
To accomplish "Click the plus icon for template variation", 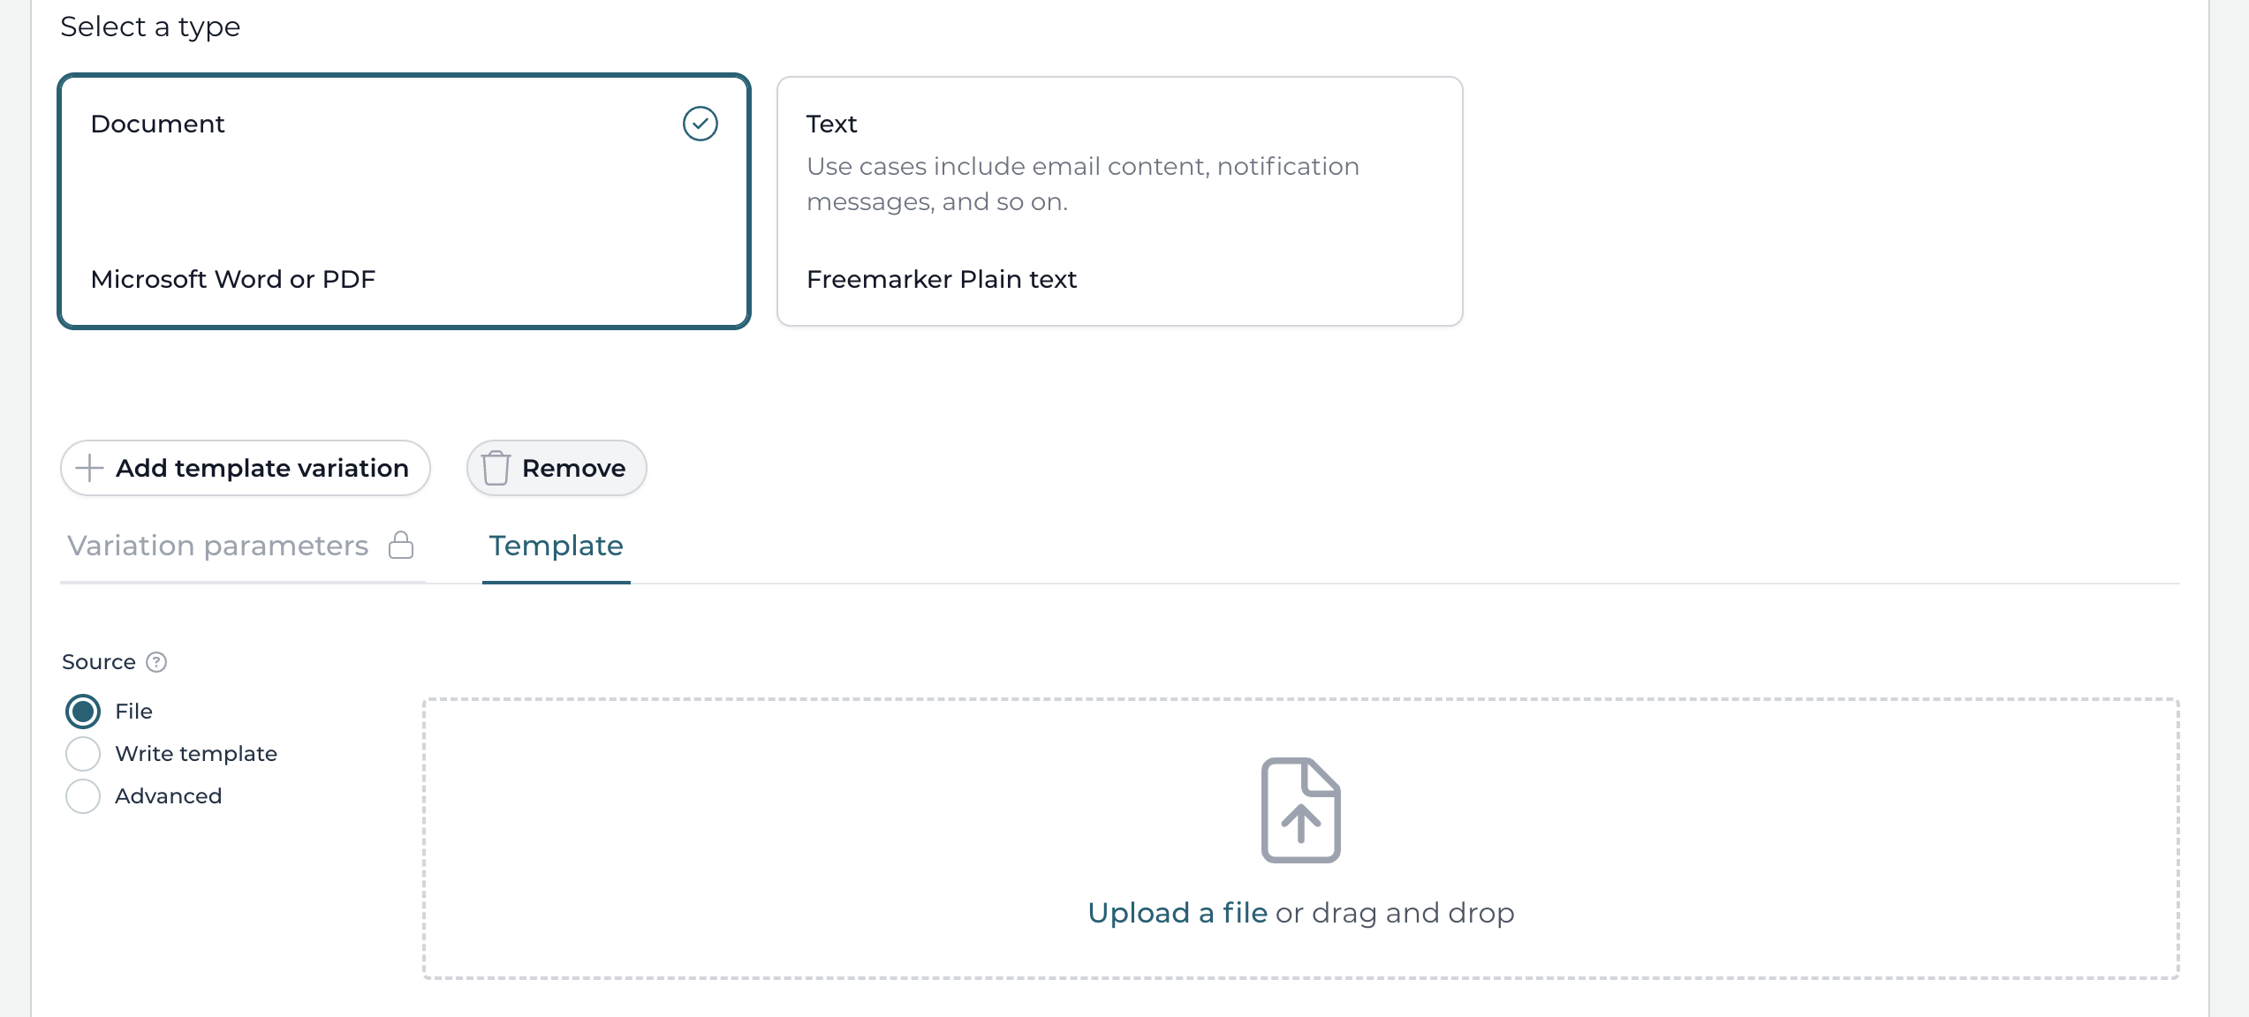I will [89, 468].
